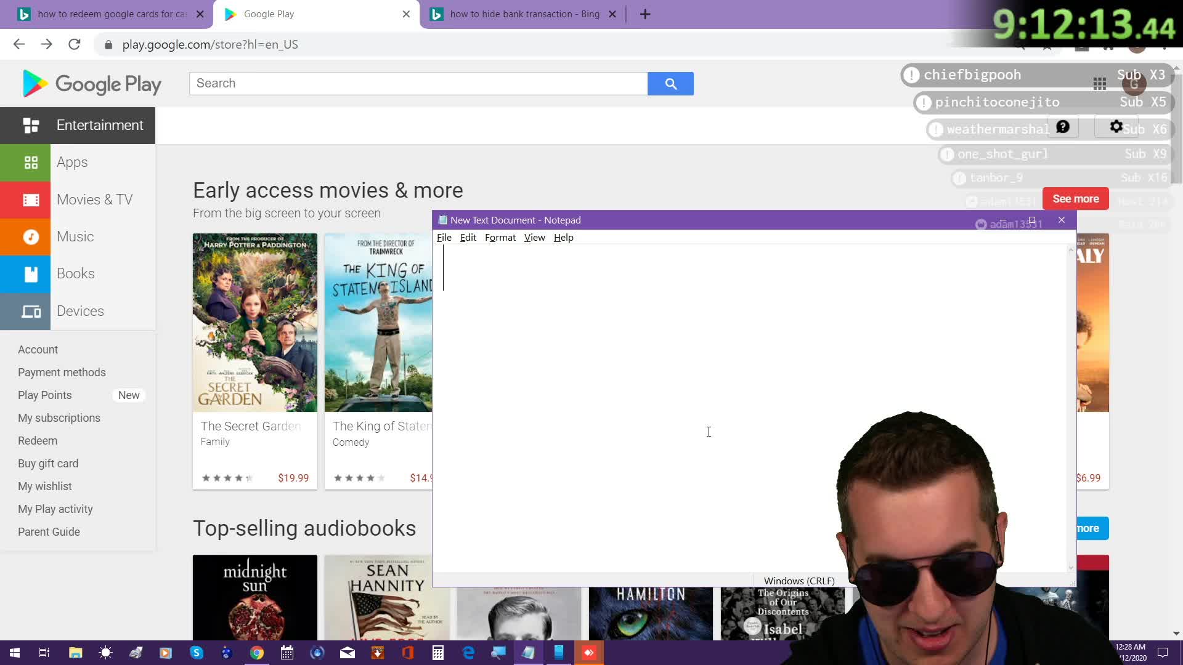1183x665 pixels.
Task: Open Payment methods link
Action: click(x=62, y=373)
